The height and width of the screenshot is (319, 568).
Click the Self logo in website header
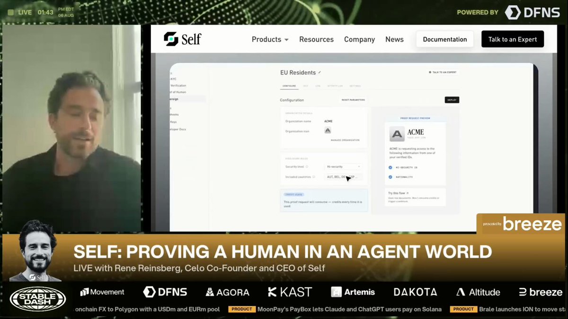182,39
